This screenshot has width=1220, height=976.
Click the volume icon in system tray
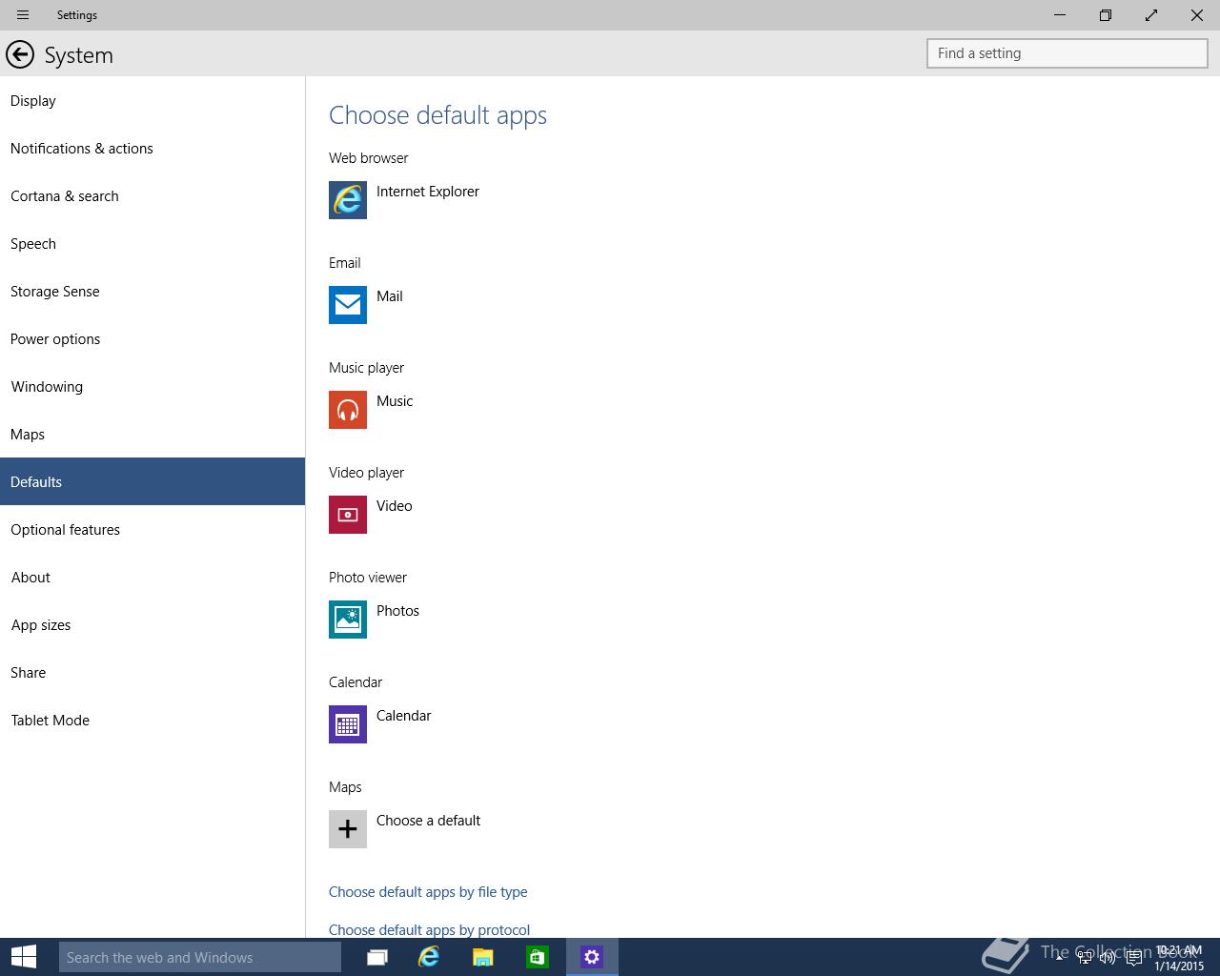click(1108, 958)
